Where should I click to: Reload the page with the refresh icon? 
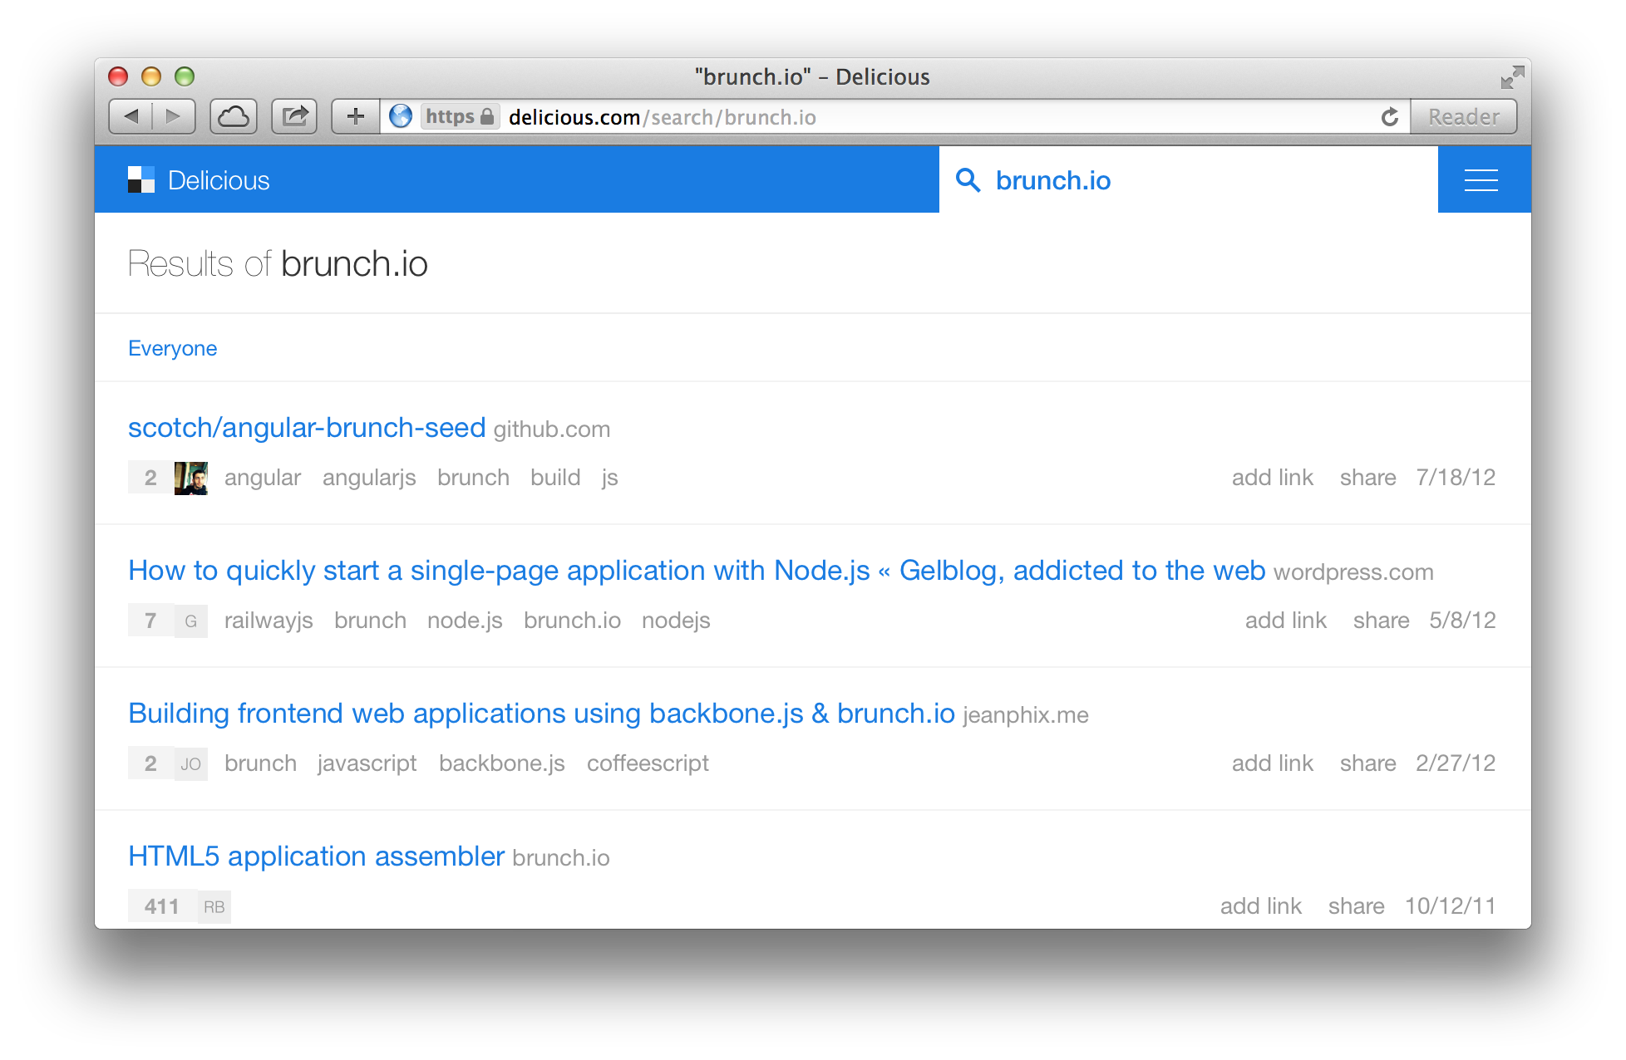1389,117
